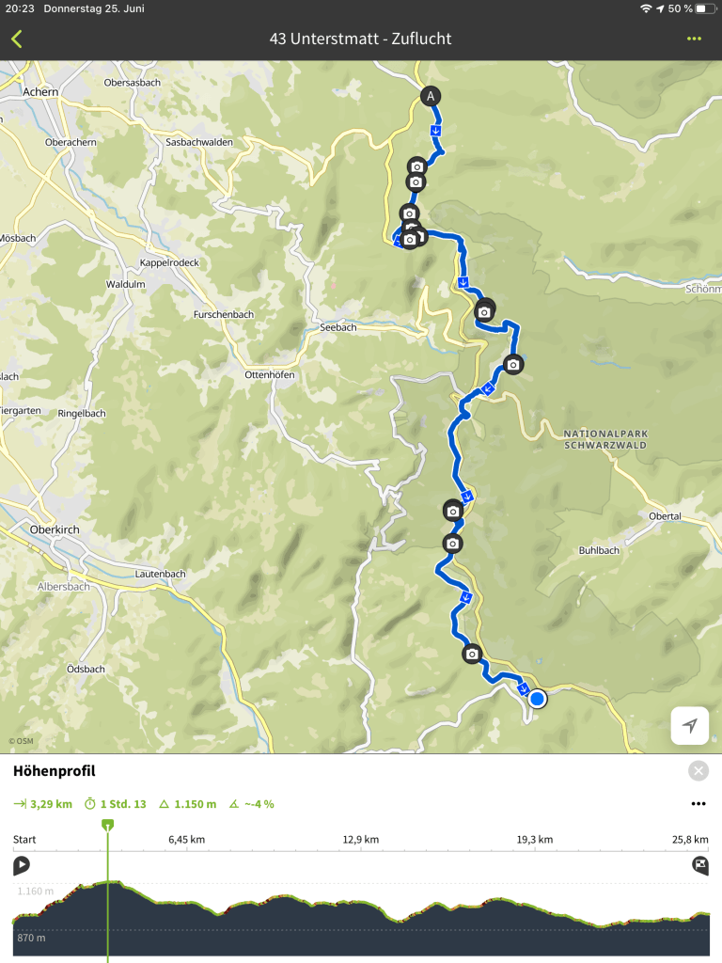722x963 pixels.
Task: Center map on current location arrow button
Action: (689, 725)
